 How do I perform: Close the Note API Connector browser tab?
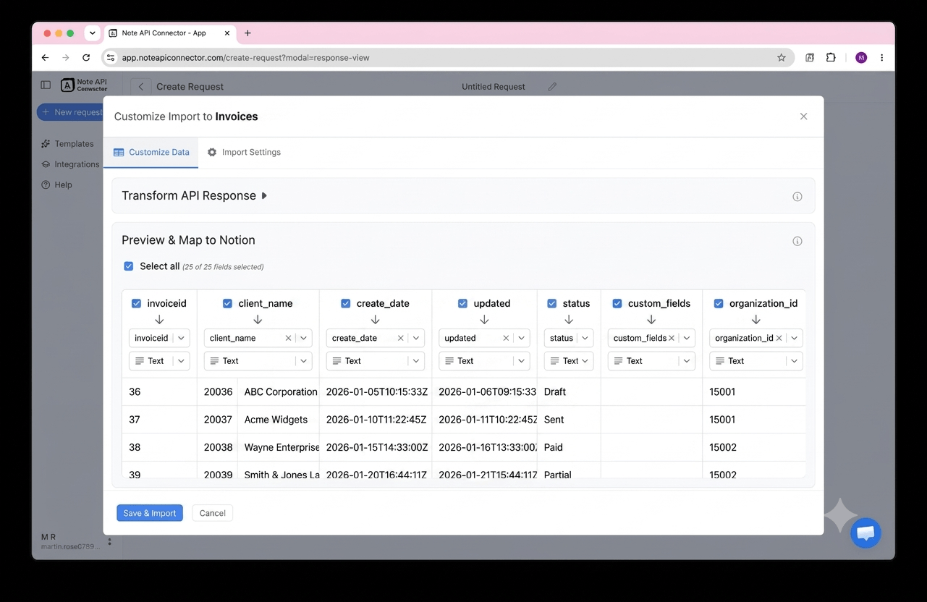(227, 33)
